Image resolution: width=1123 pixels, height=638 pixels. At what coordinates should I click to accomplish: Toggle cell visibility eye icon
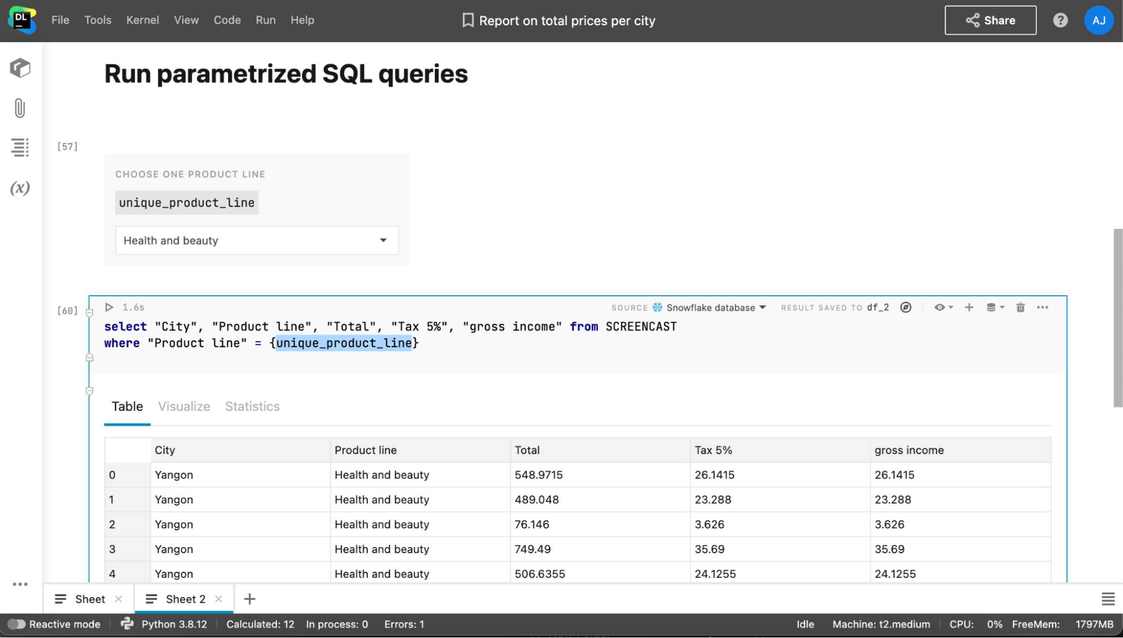point(940,307)
